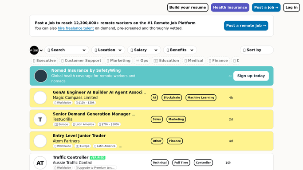Screen dimensions: 303x170
Task: Expand the chevron next to Remote OK logo
Action: point(41,50)
